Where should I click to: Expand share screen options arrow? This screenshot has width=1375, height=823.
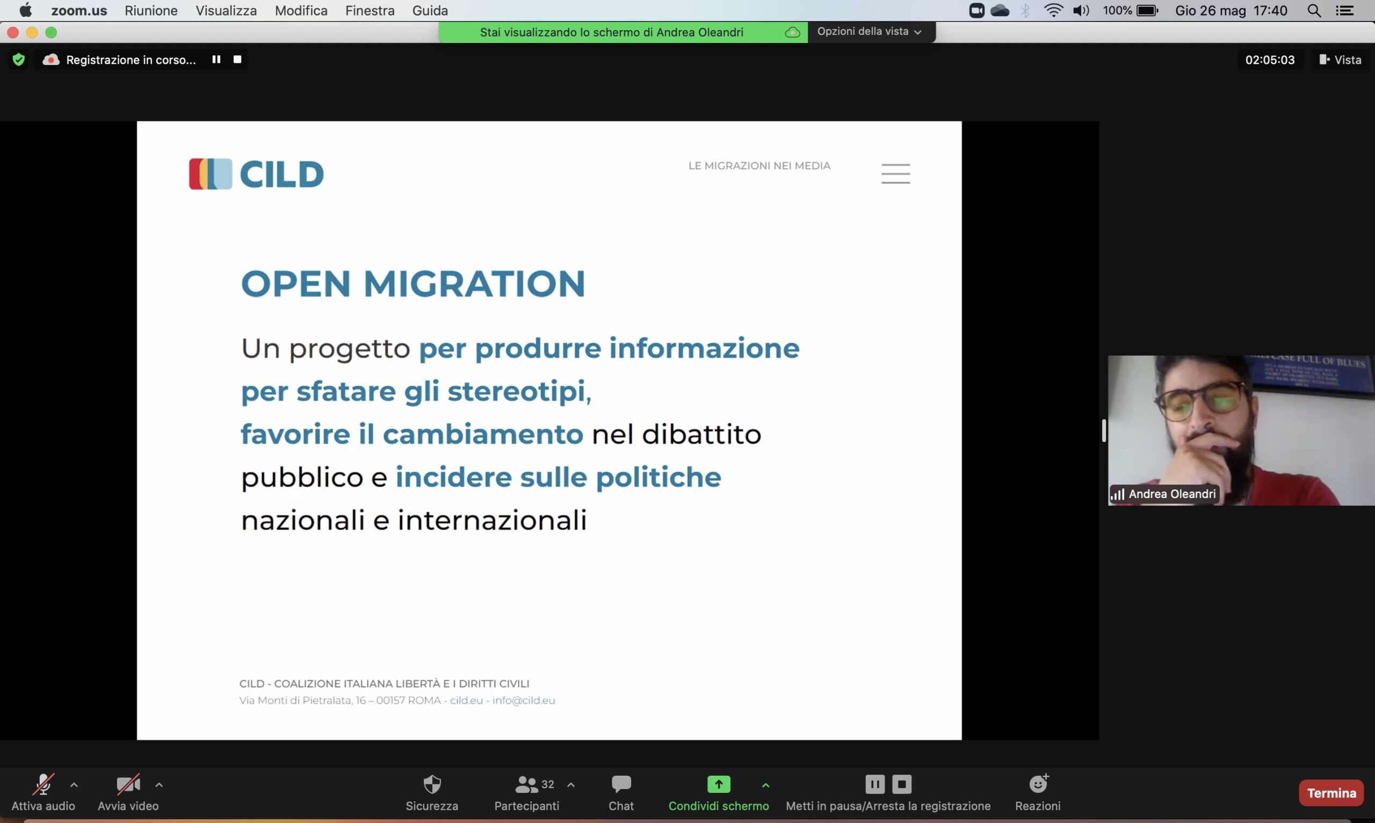(x=766, y=785)
